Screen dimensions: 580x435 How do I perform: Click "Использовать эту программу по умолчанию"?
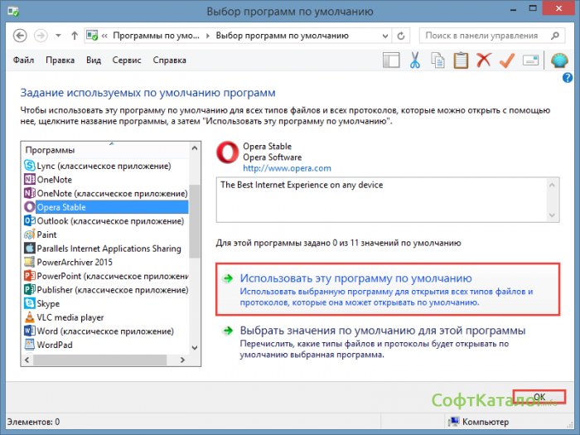(355, 278)
